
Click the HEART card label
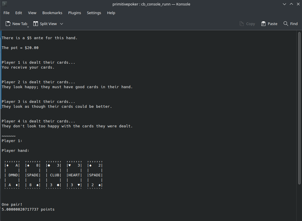click(x=74, y=175)
